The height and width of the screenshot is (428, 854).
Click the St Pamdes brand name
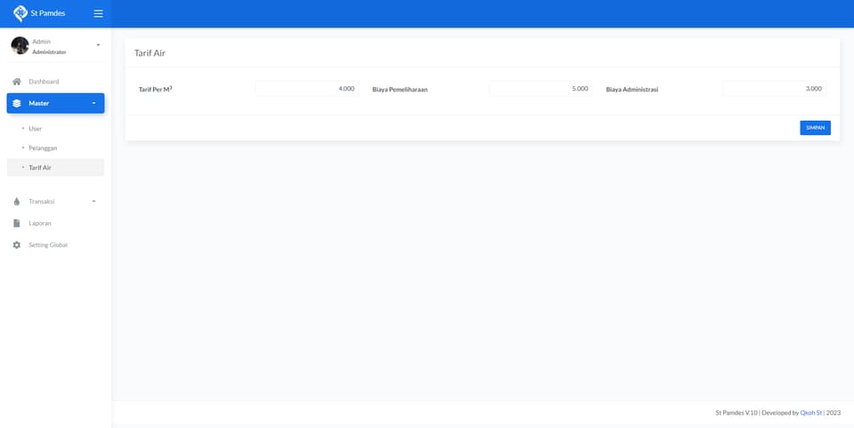pos(48,13)
